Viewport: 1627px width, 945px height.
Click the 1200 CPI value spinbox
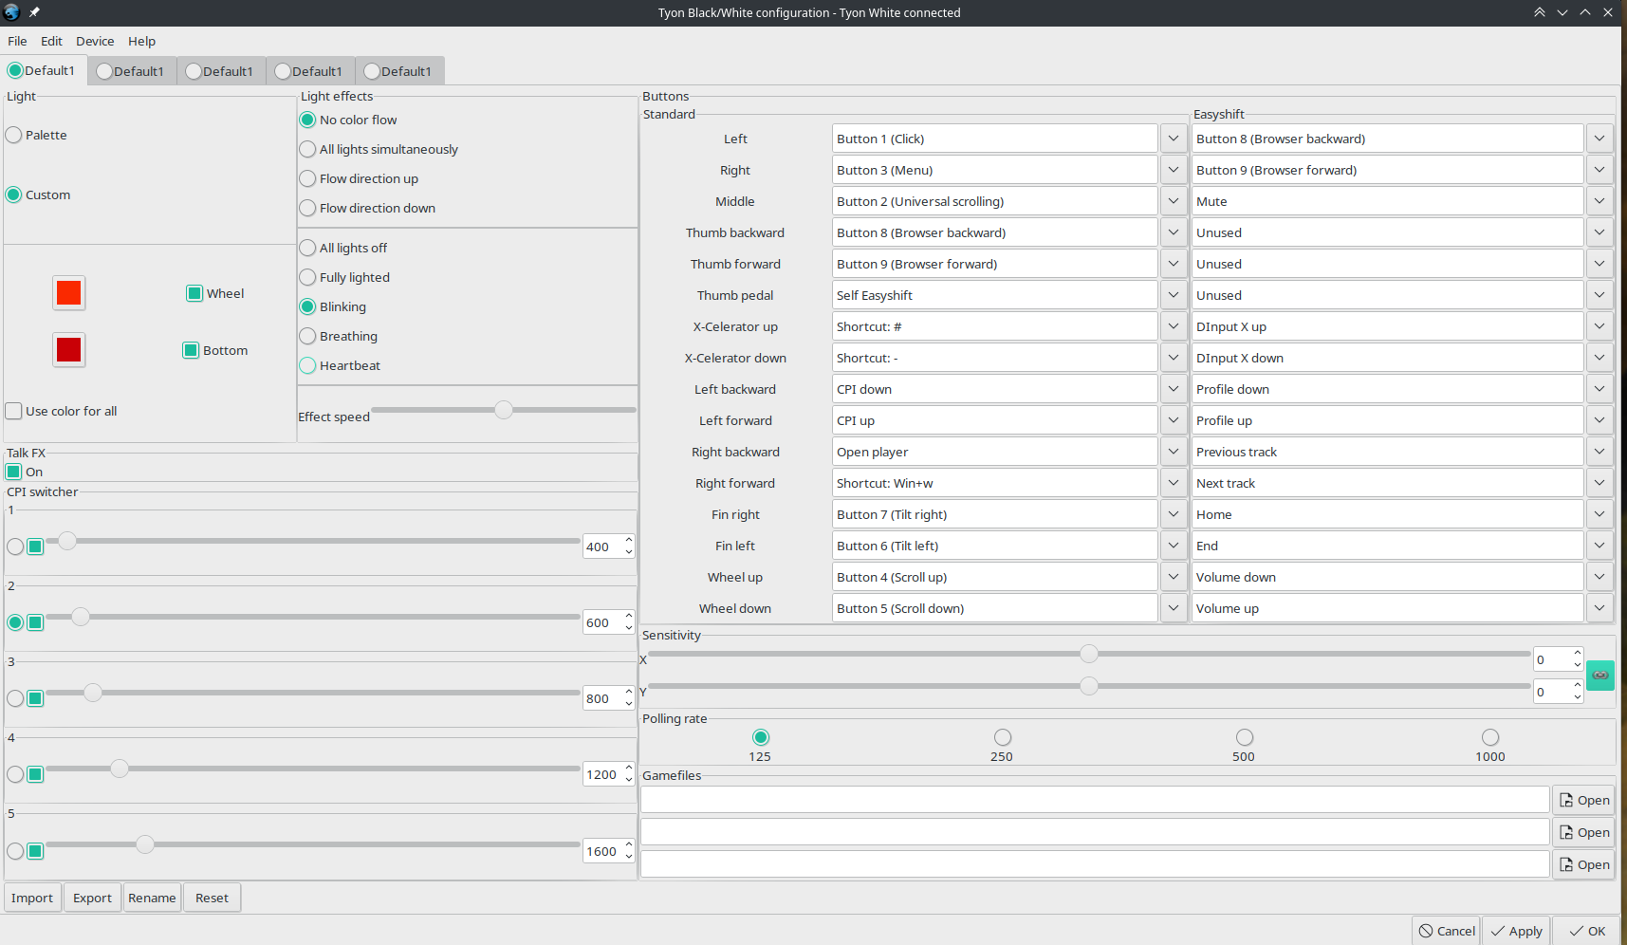point(608,774)
